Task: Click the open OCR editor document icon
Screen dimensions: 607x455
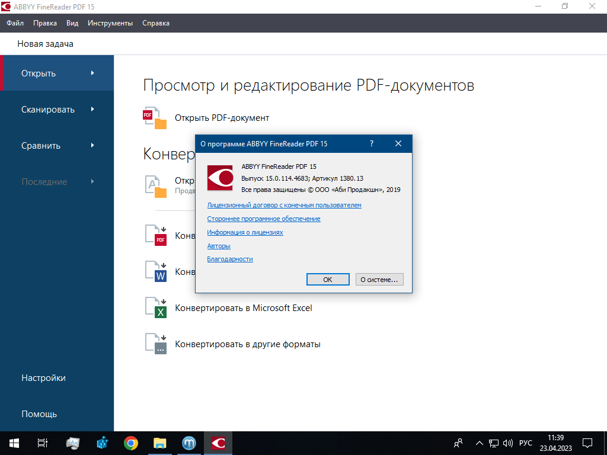Action: (x=156, y=187)
